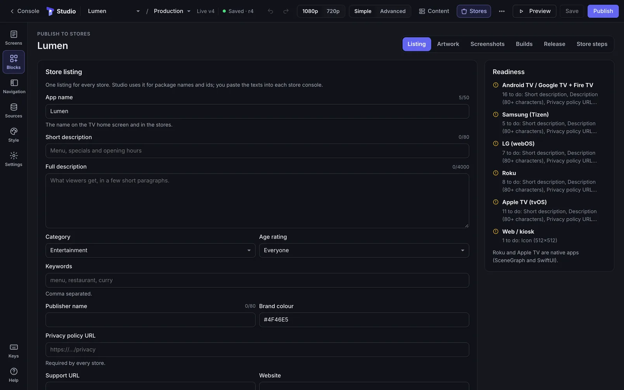Open the Release tab
The width and height of the screenshot is (624, 390).
coord(555,44)
